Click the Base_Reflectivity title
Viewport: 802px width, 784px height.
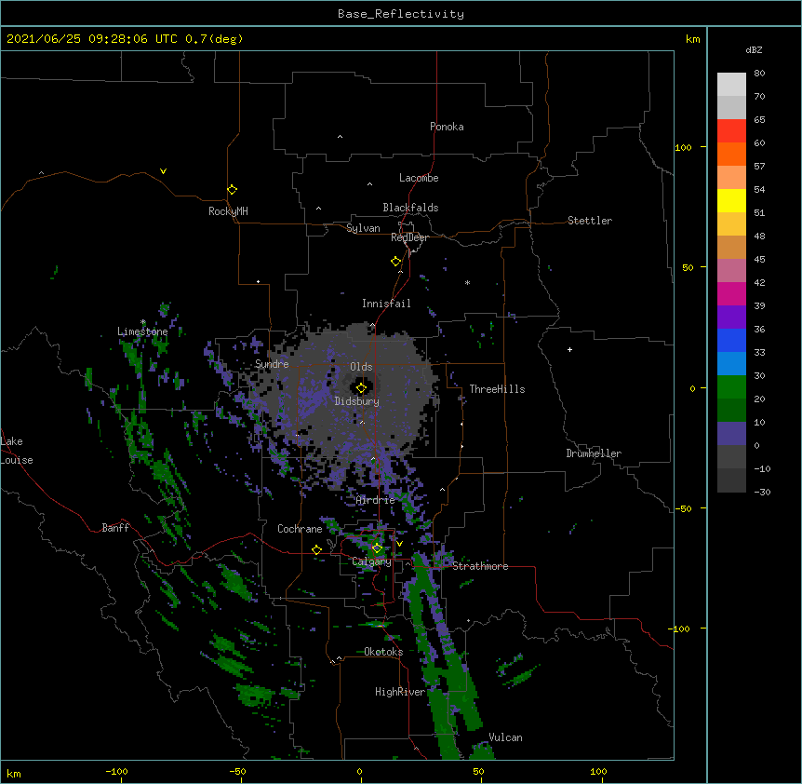401,14
